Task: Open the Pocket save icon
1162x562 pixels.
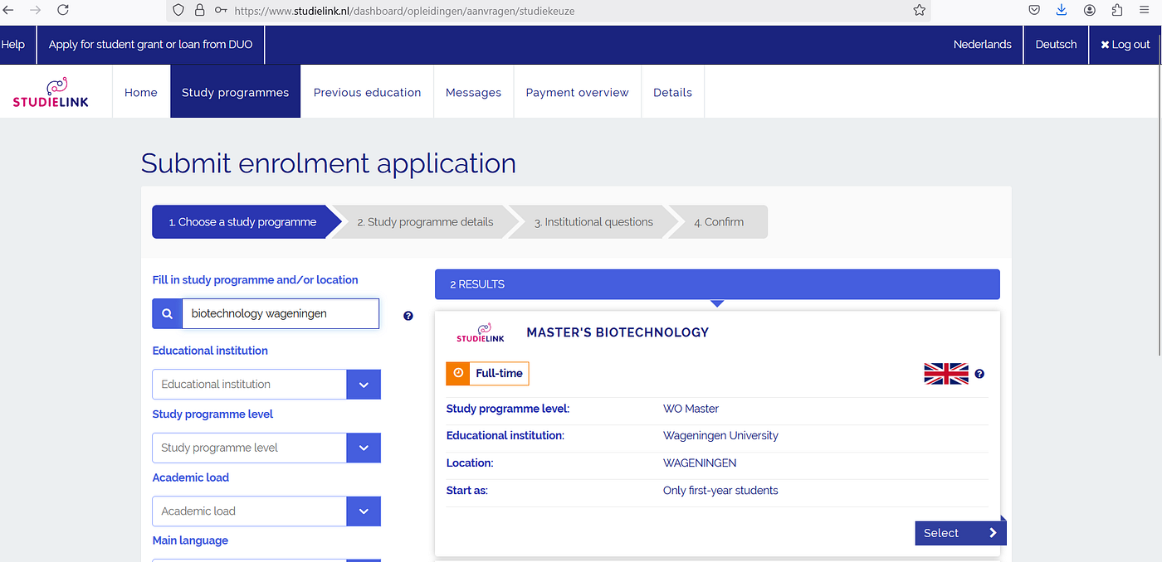Action: [x=1034, y=10]
